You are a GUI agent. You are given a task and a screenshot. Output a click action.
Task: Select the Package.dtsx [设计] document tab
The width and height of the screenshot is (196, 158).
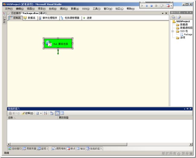pos(35,13)
